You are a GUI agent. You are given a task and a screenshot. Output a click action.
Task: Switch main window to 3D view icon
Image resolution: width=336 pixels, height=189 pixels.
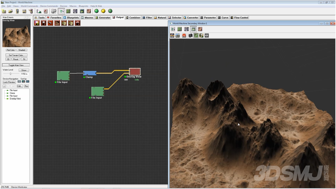(82, 11)
